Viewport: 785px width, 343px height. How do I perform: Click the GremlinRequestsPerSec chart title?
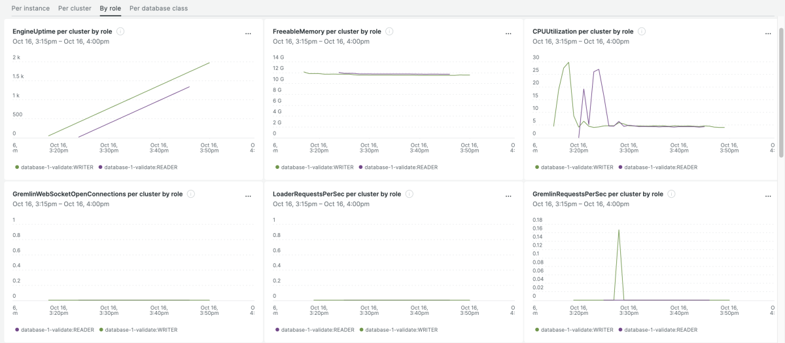tap(597, 194)
